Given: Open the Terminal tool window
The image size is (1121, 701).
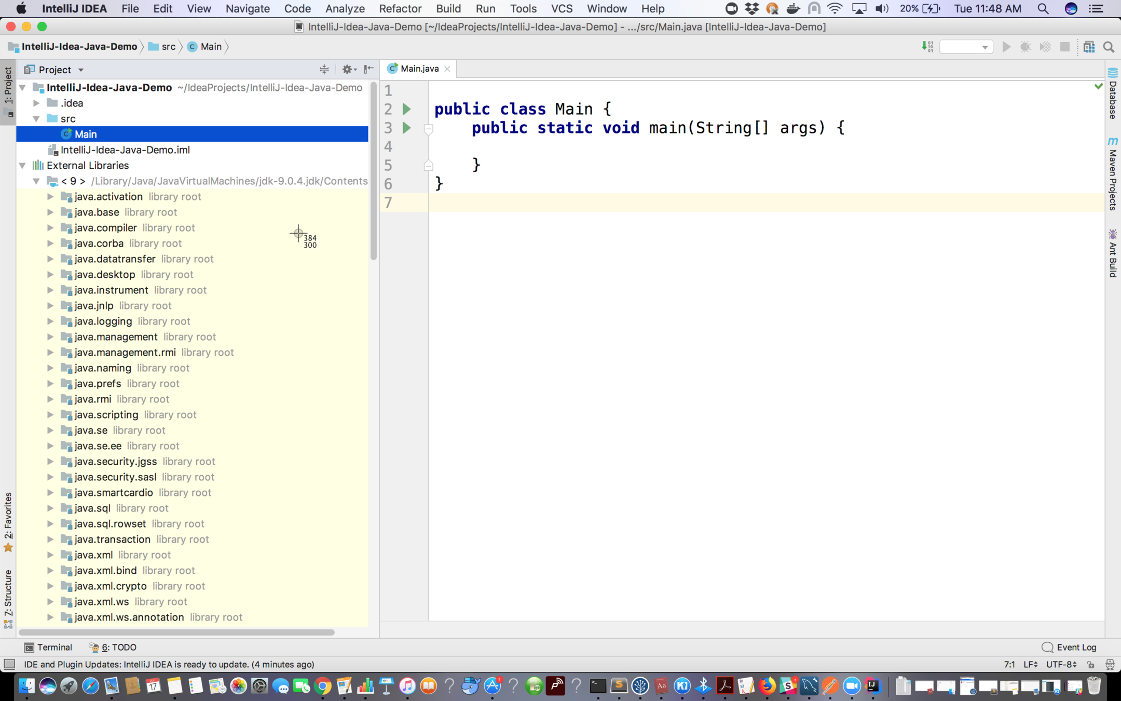Looking at the screenshot, I should pyautogui.click(x=48, y=647).
